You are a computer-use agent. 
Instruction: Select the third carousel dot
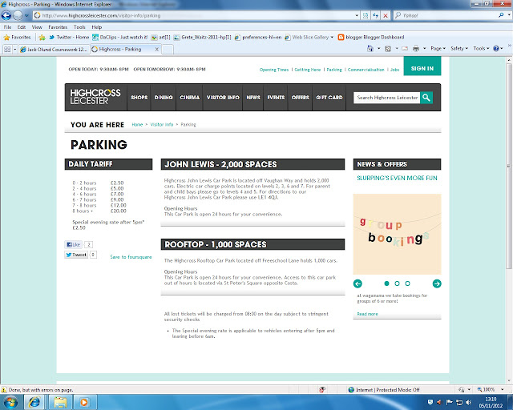click(x=408, y=283)
